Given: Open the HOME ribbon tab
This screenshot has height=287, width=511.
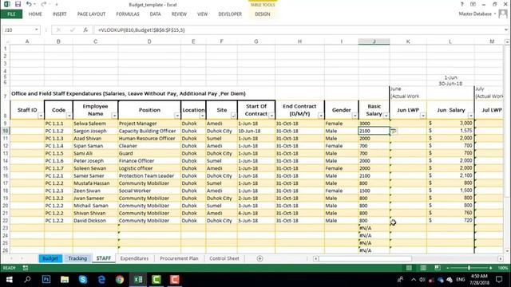Looking at the screenshot, I should pos(35,14).
